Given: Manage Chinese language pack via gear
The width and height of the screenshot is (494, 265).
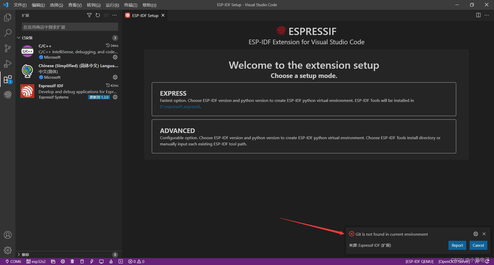Looking at the screenshot, I should pos(115,77).
